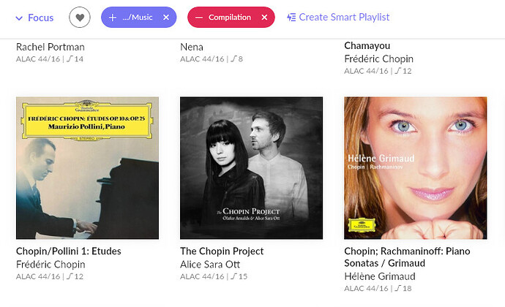This screenshot has width=505, height=307.
Task: Open artist Hélène Grimaud
Action: coord(380,276)
